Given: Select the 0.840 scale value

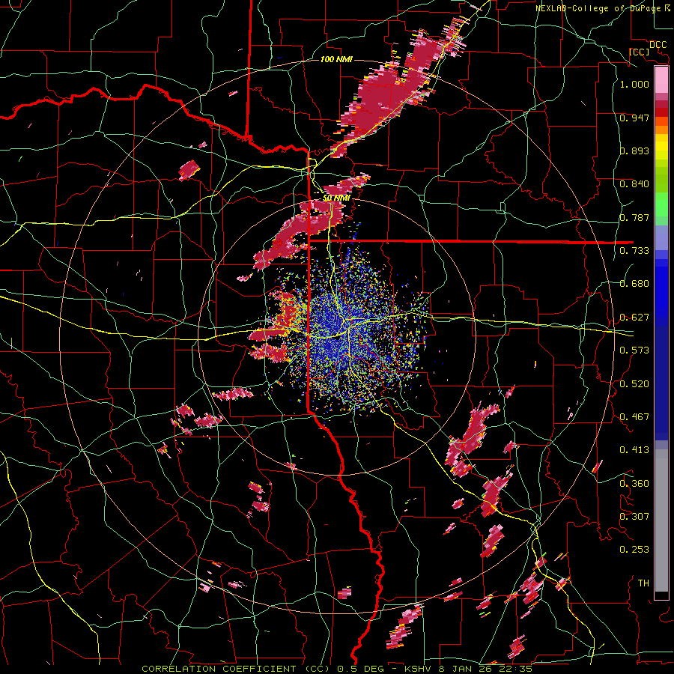Looking at the screenshot, I should pyautogui.click(x=634, y=184).
